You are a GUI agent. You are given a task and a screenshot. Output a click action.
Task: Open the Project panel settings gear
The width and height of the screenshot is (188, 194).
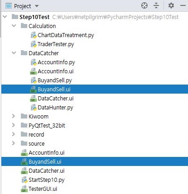[171, 6]
